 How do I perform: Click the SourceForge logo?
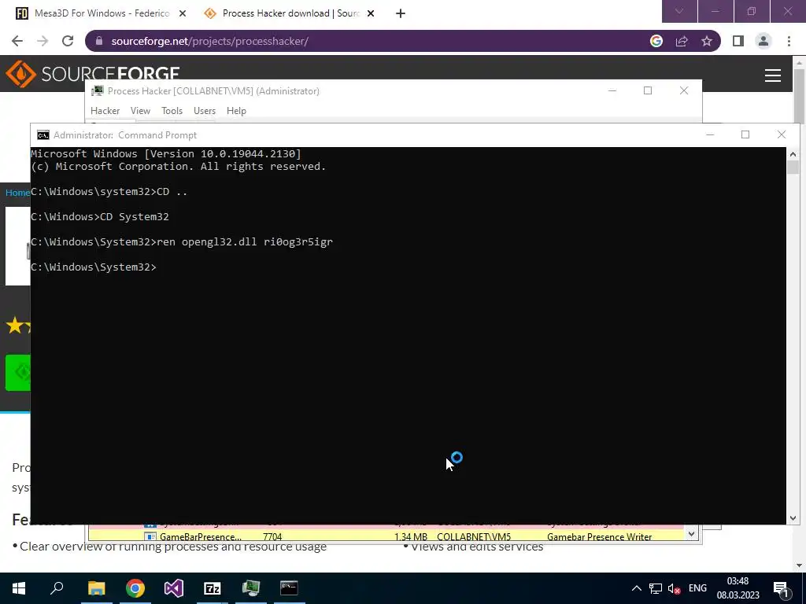click(93, 74)
